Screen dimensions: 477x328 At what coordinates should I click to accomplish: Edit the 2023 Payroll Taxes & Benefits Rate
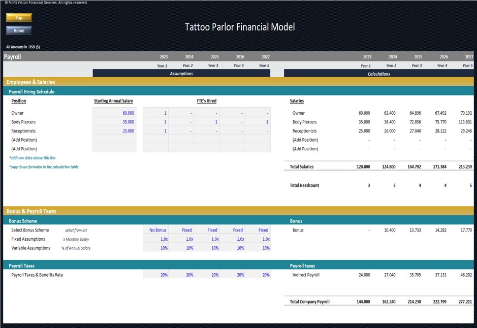163,275
